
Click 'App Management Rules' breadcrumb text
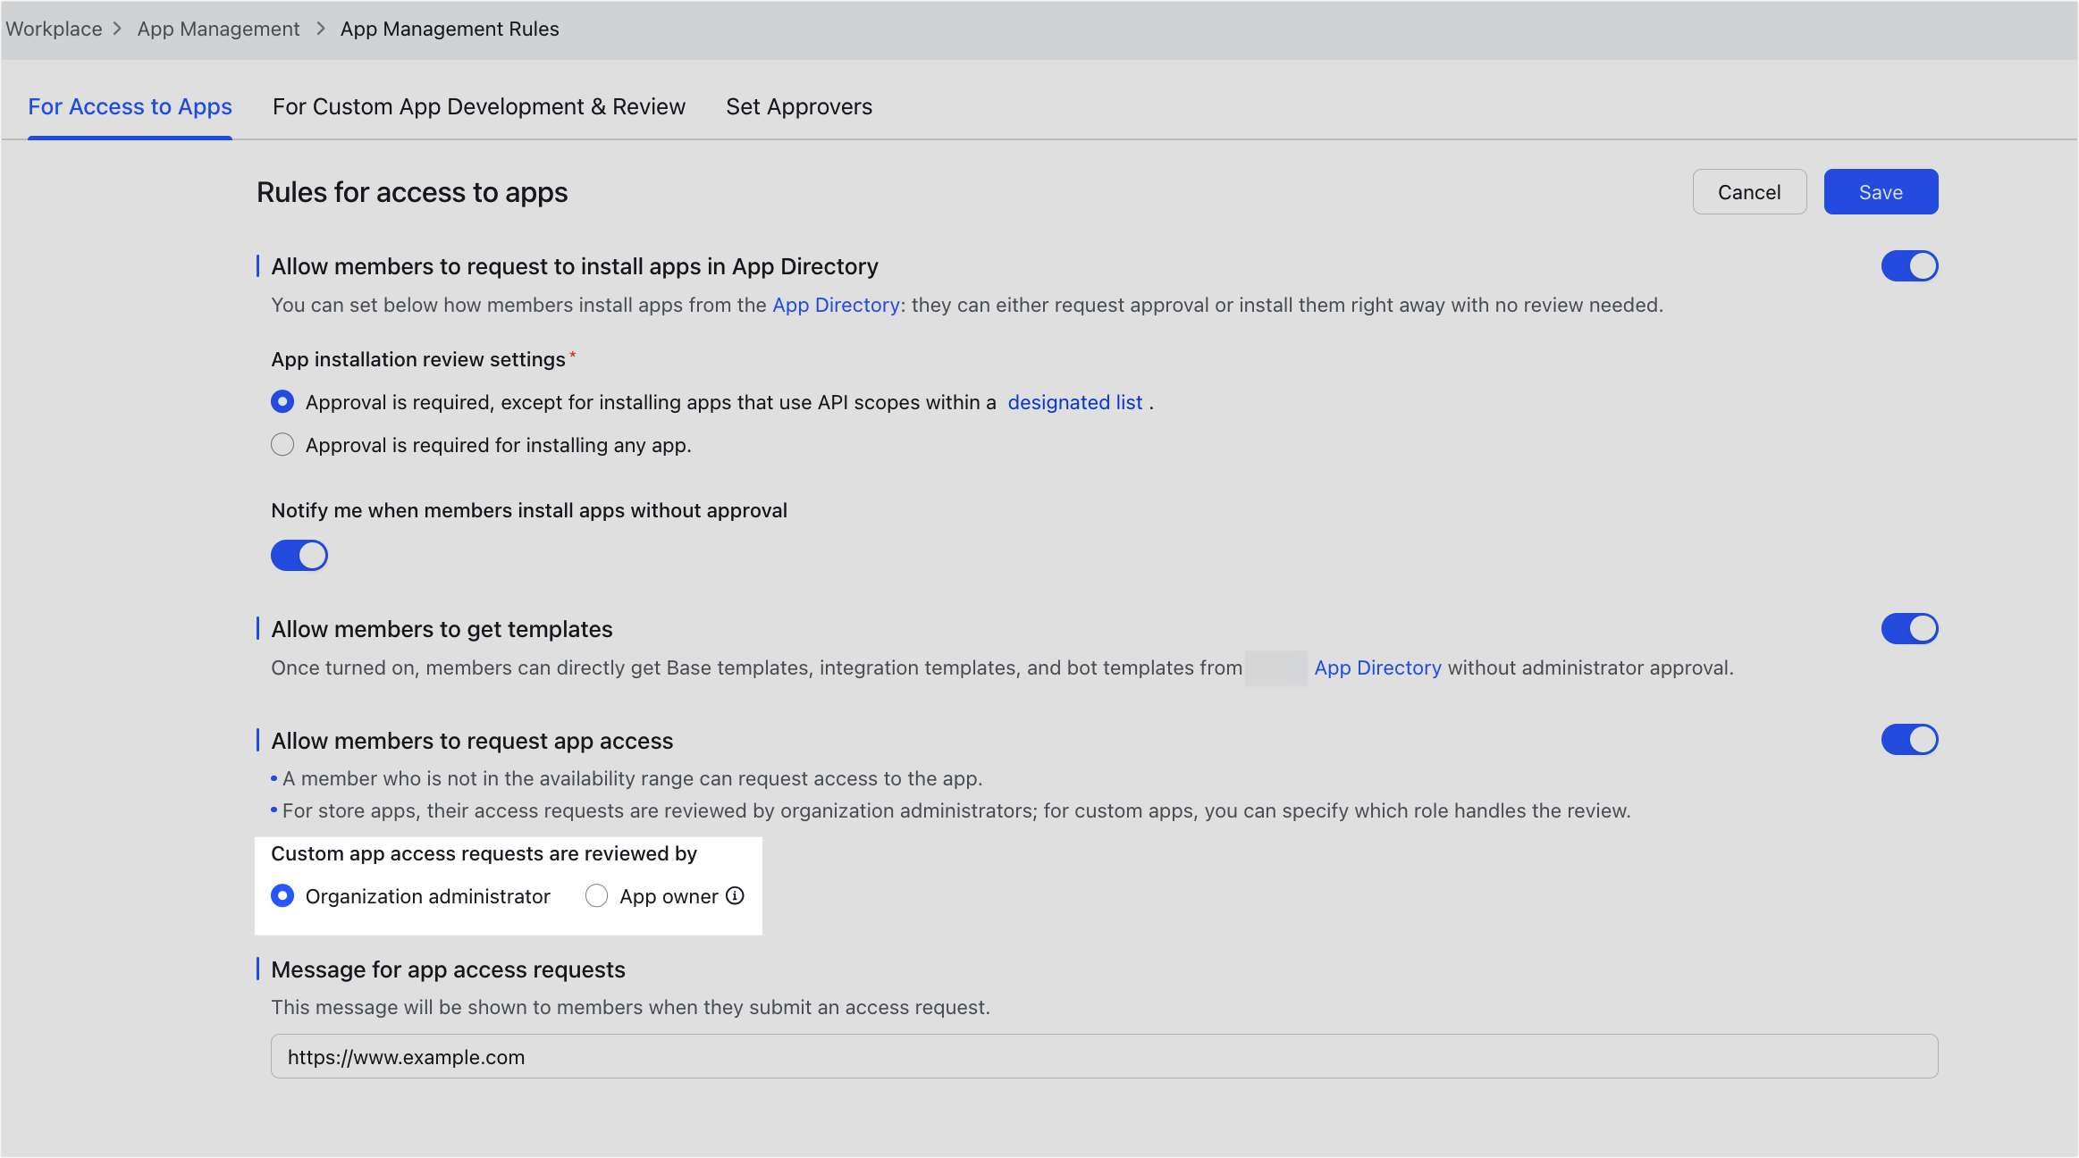450,29
